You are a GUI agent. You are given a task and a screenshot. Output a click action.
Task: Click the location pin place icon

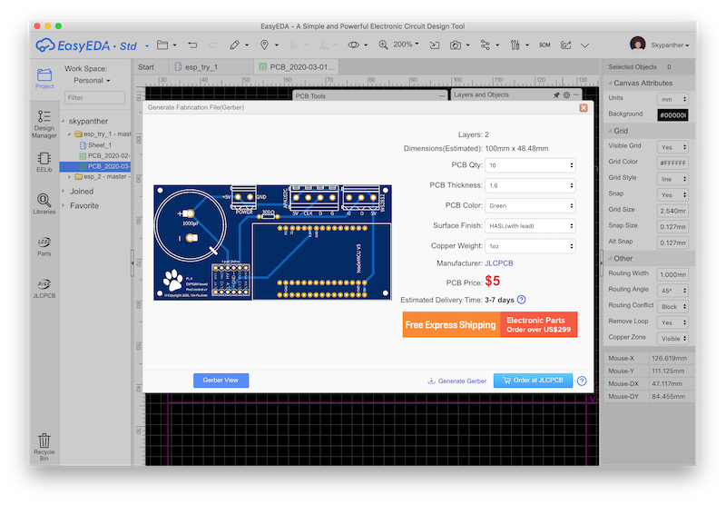tap(264, 45)
